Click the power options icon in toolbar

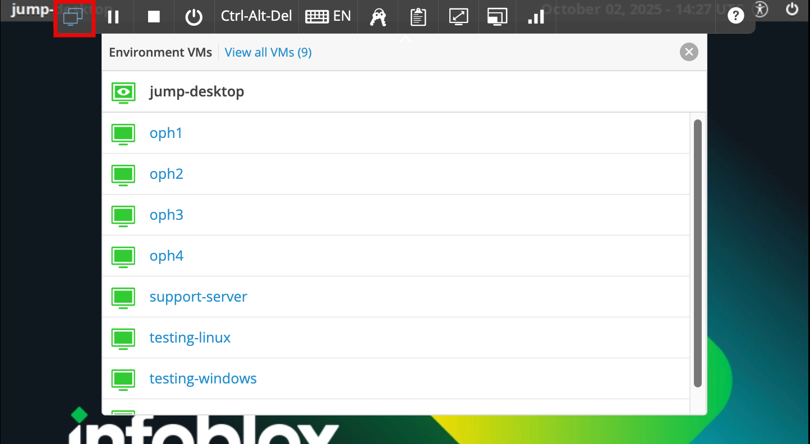(x=194, y=17)
